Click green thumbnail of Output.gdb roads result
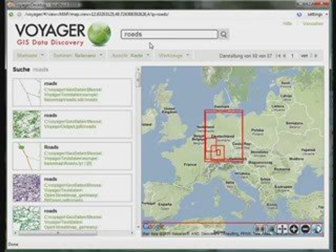 (27, 124)
